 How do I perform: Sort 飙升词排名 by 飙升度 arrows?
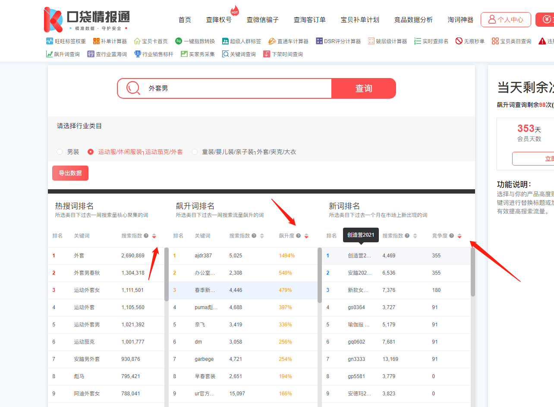(x=306, y=236)
